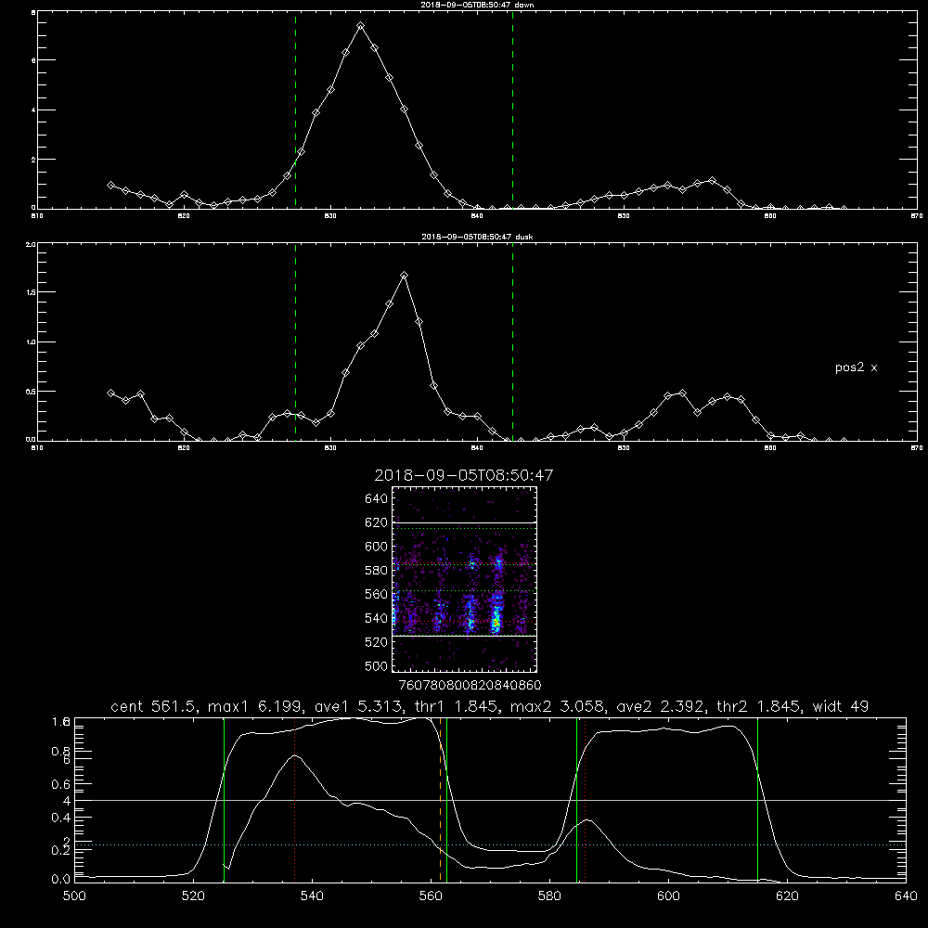Click the red dotted line near 586 in bottom plot

click(585, 800)
